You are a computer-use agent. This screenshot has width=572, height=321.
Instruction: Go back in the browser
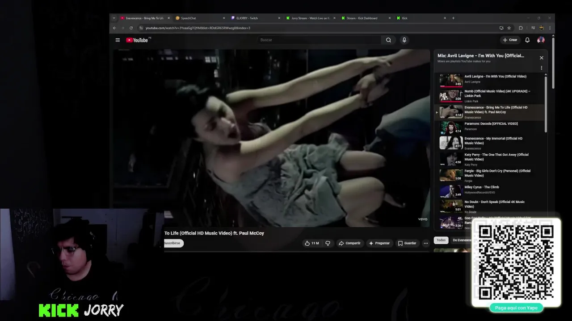114,28
